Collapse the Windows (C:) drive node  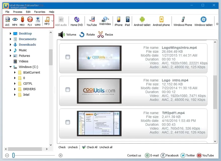pyautogui.click(x=11, y=67)
